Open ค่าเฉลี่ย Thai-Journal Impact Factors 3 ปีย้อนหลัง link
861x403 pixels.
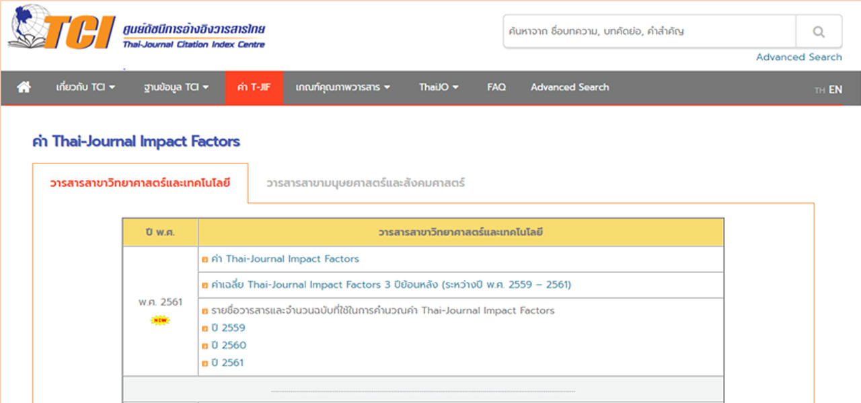(x=391, y=285)
